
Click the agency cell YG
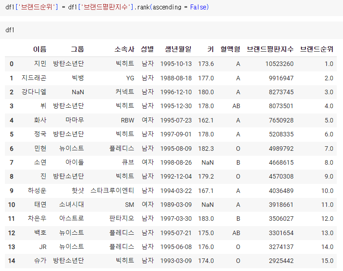(130, 78)
